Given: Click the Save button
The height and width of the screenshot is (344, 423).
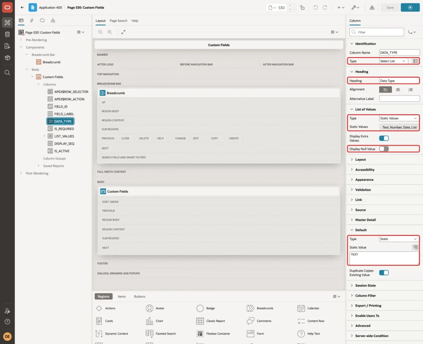Looking at the screenshot, I should click(x=390, y=7).
